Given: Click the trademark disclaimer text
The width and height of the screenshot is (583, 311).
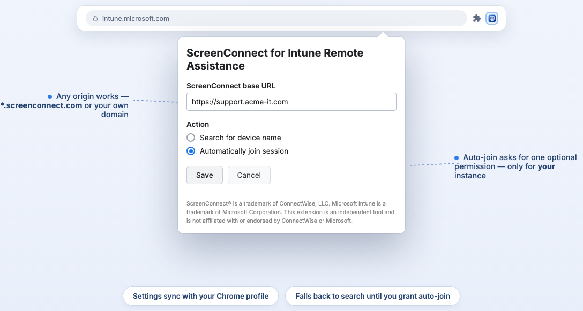Looking at the screenshot, I should 290,212.
